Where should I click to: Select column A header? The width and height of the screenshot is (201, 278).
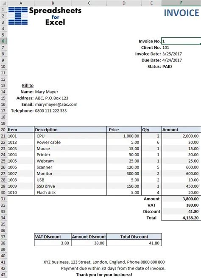click(x=21, y=3)
